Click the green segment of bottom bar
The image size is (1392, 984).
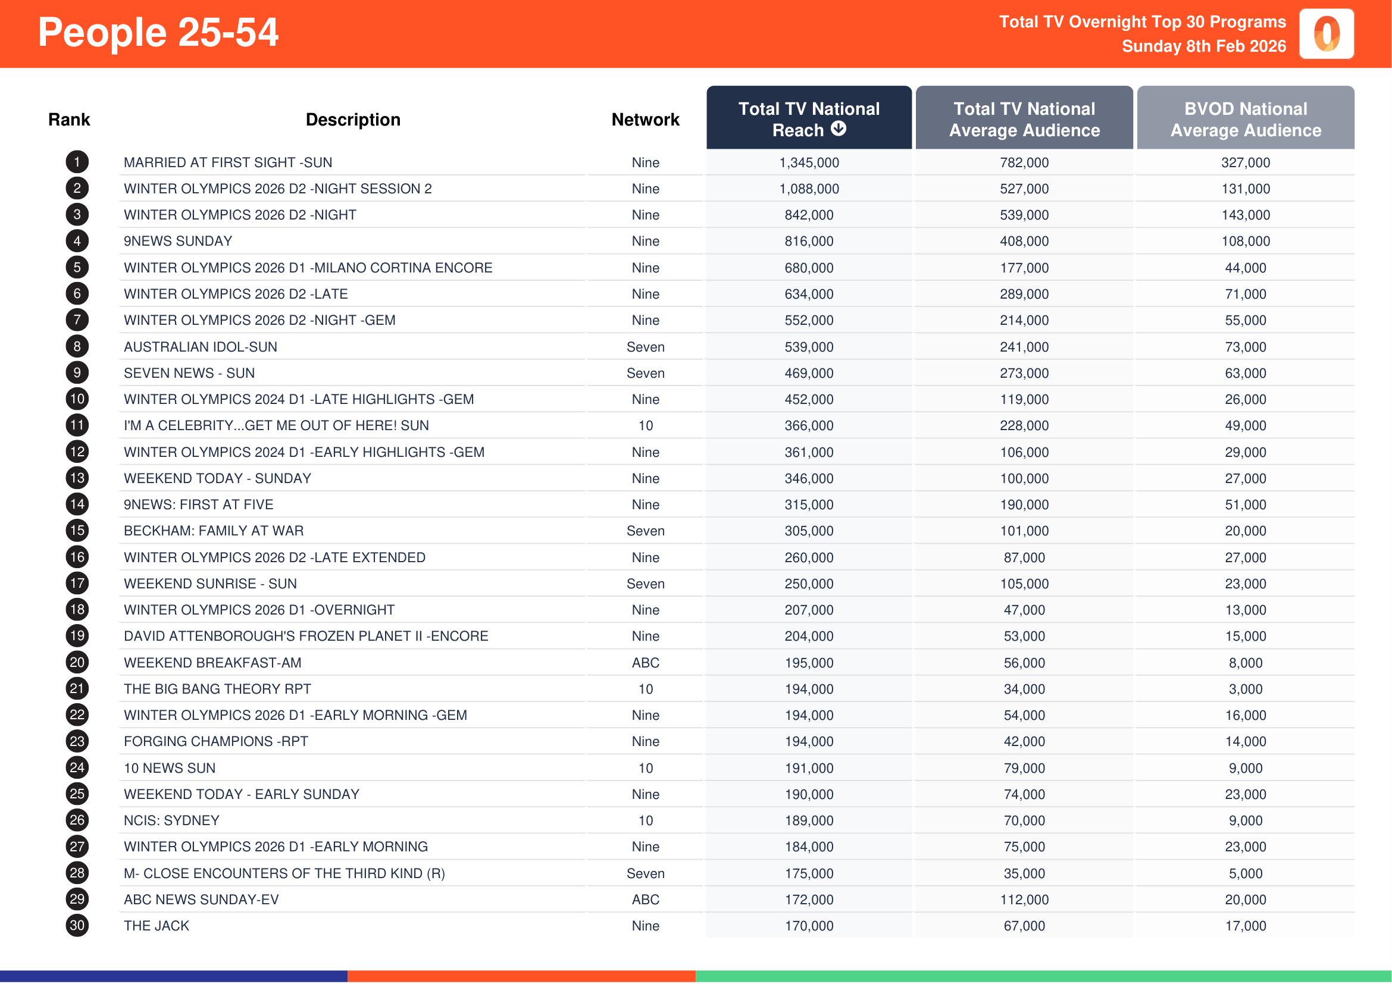click(x=1043, y=976)
